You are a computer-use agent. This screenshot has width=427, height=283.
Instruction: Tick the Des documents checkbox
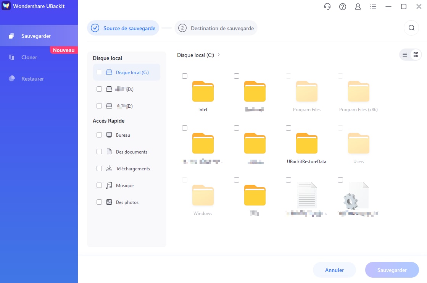tap(99, 152)
